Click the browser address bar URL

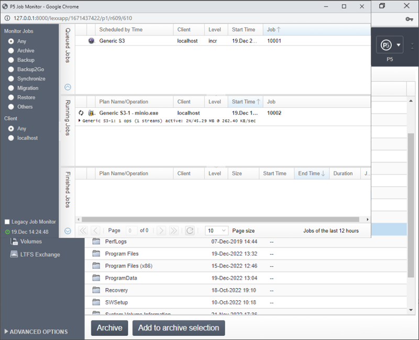tap(73, 18)
